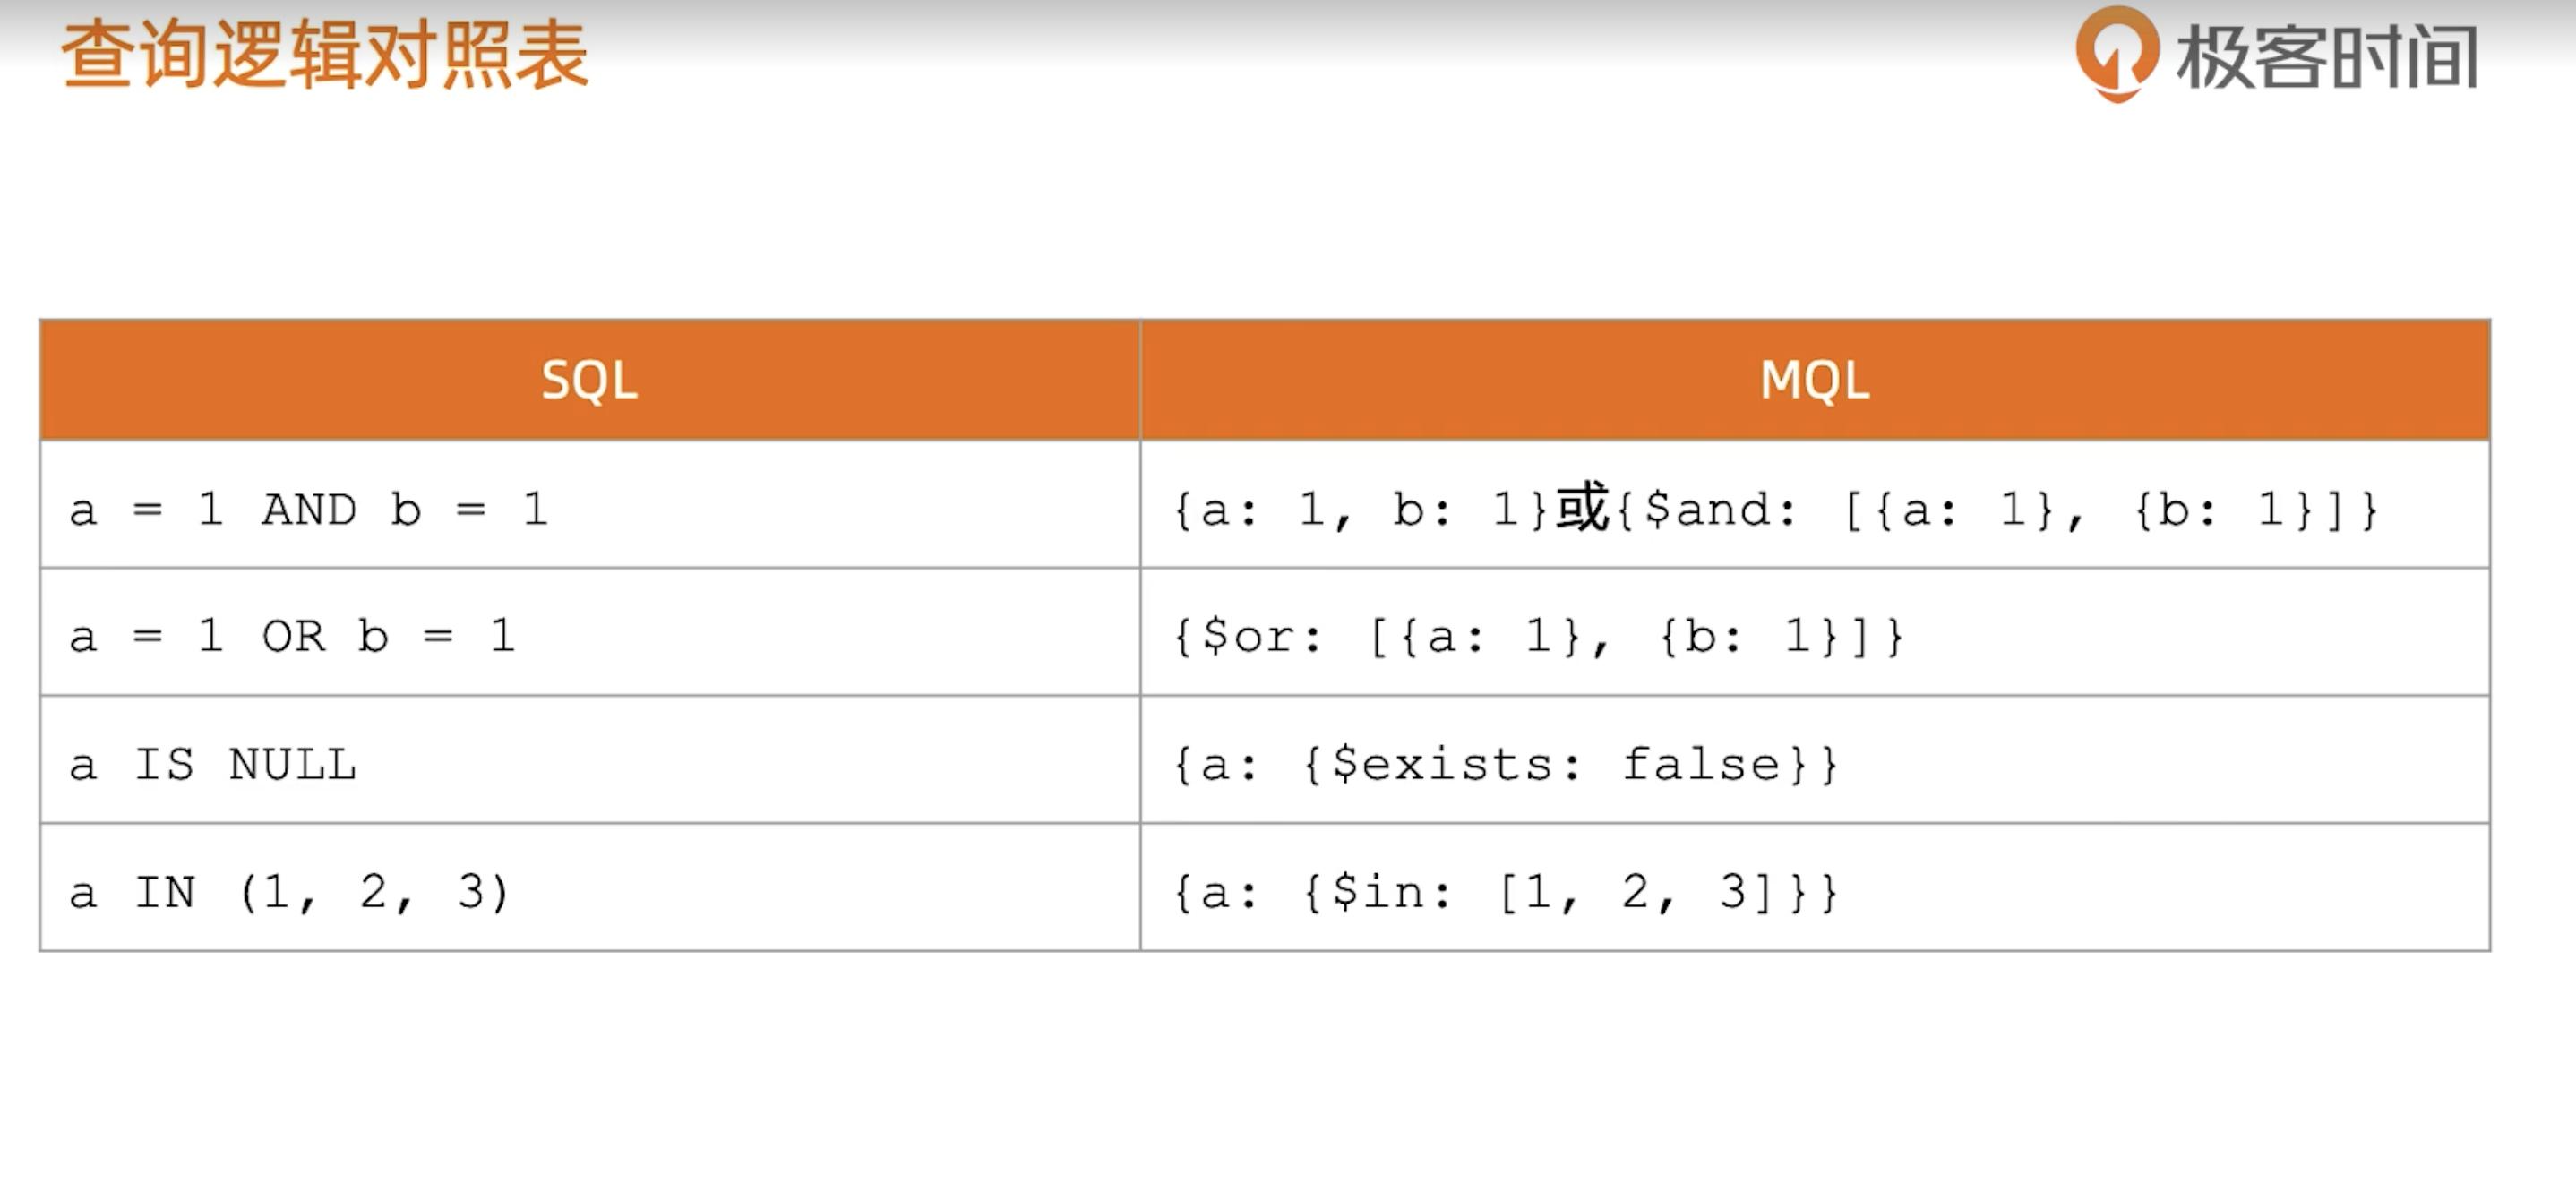
Task: Click the 极客时间 brand text
Action: click(2327, 58)
